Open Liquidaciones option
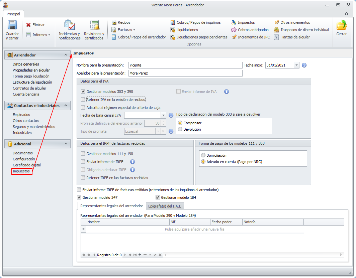The image size is (356, 278). (184, 30)
